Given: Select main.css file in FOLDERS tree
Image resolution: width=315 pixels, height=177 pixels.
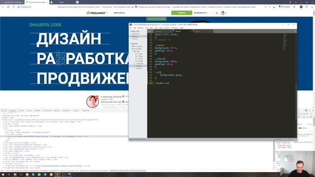Looking at the screenshot, I should (139, 66).
